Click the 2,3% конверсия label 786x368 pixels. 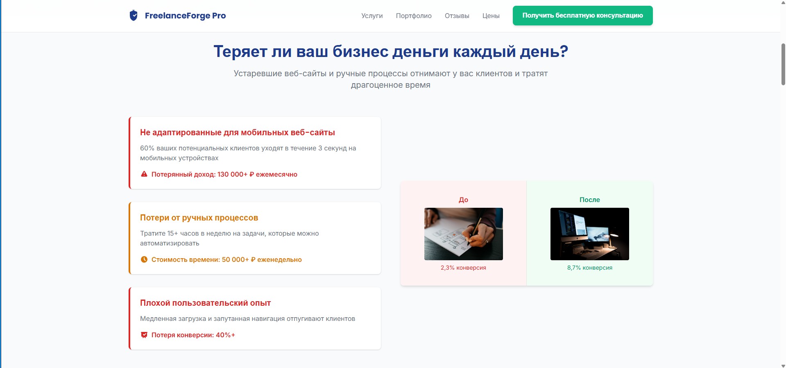pyautogui.click(x=463, y=268)
